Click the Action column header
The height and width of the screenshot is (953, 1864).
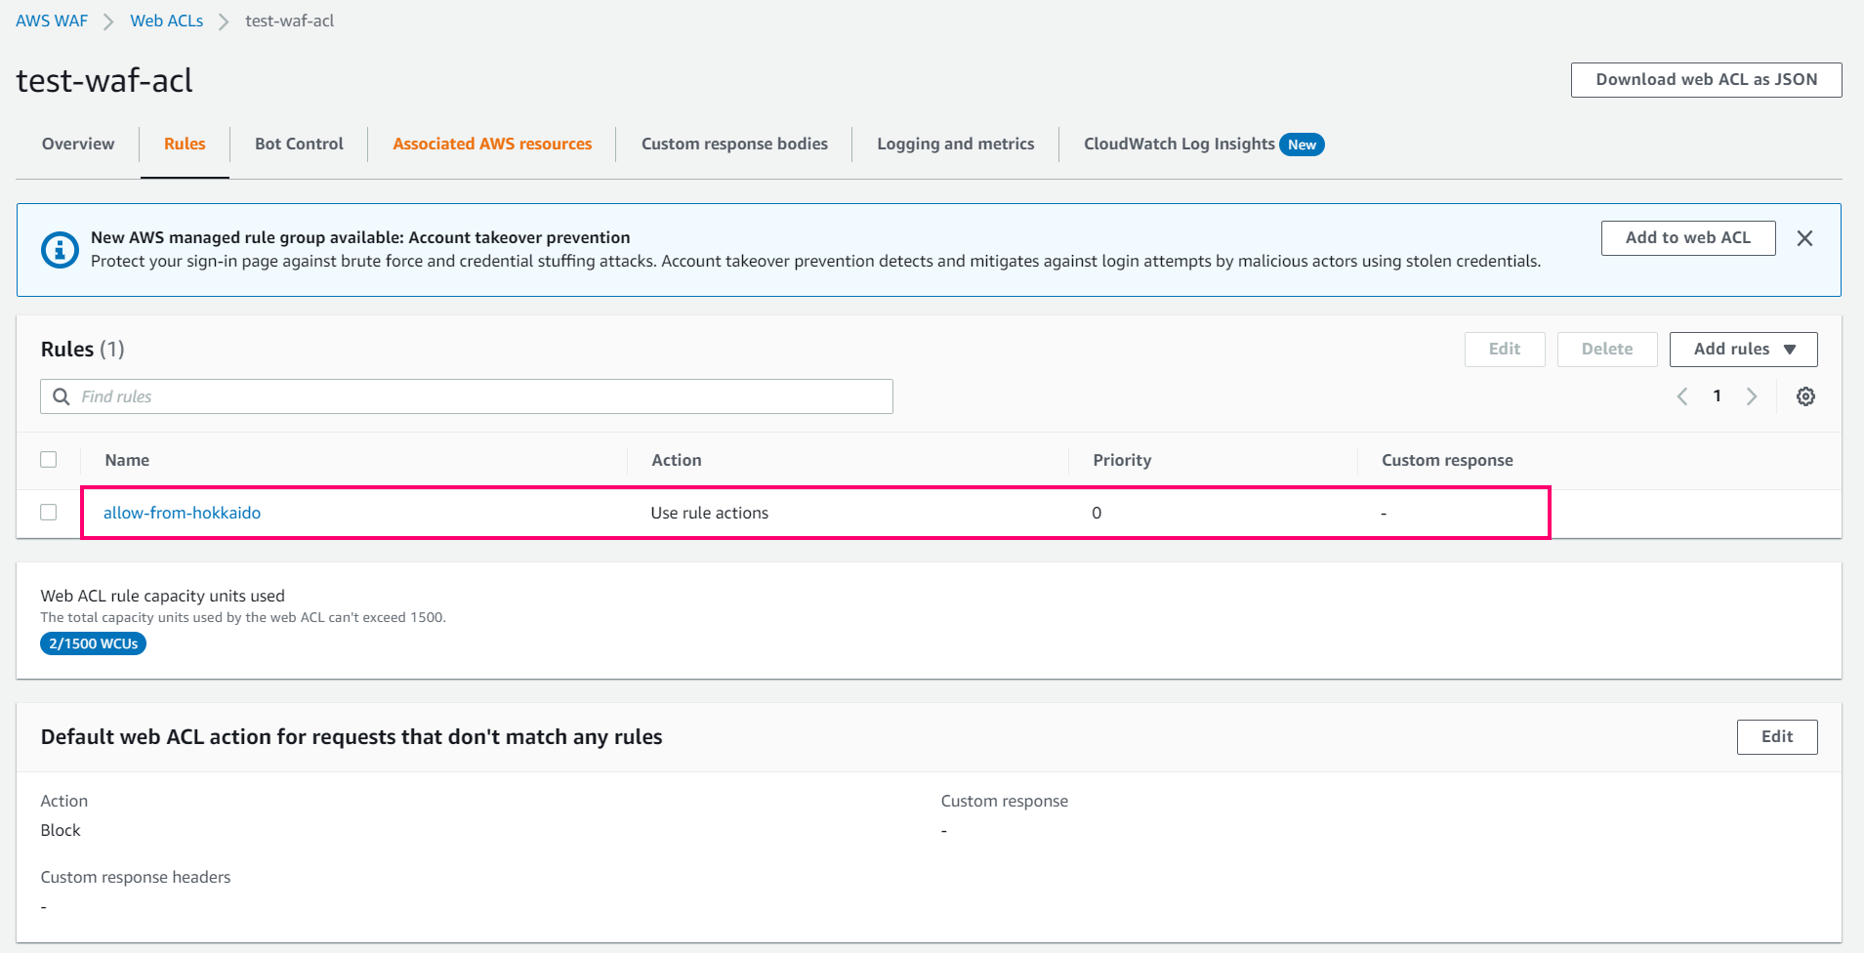tap(677, 460)
